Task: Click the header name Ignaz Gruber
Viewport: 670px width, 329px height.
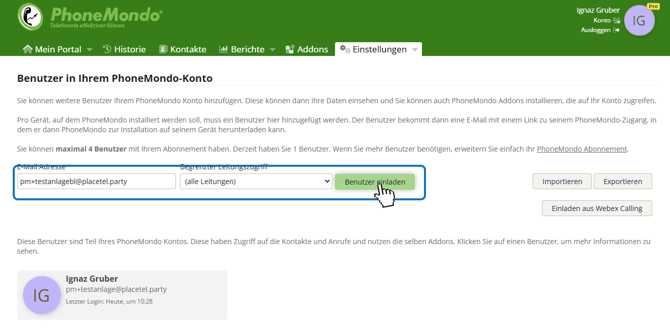Action: pyautogui.click(x=598, y=10)
